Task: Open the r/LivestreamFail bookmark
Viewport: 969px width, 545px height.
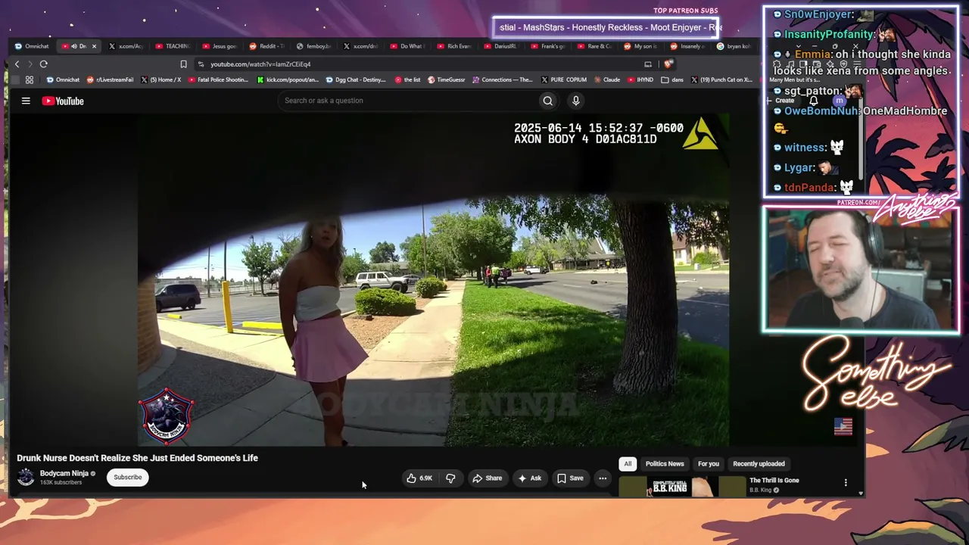Action: tap(110, 79)
